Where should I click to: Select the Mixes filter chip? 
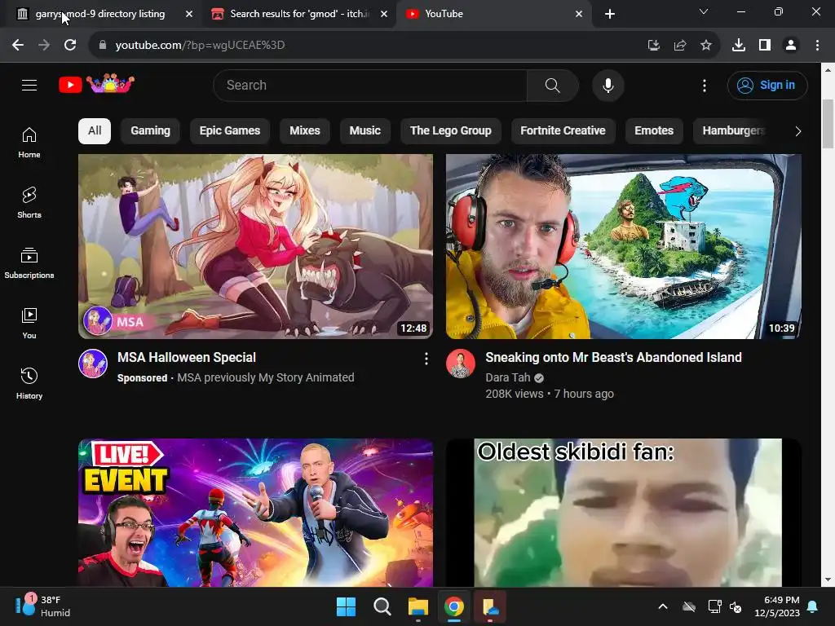point(305,131)
